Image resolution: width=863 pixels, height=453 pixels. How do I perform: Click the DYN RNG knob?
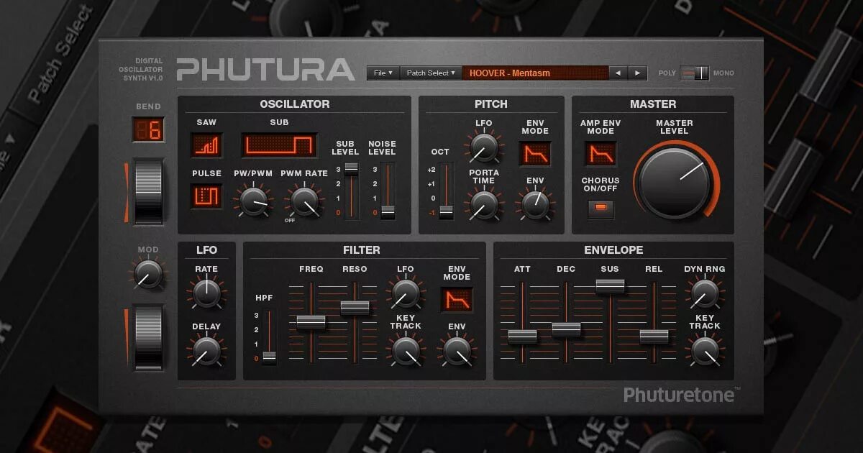click(x=705, y=293)
